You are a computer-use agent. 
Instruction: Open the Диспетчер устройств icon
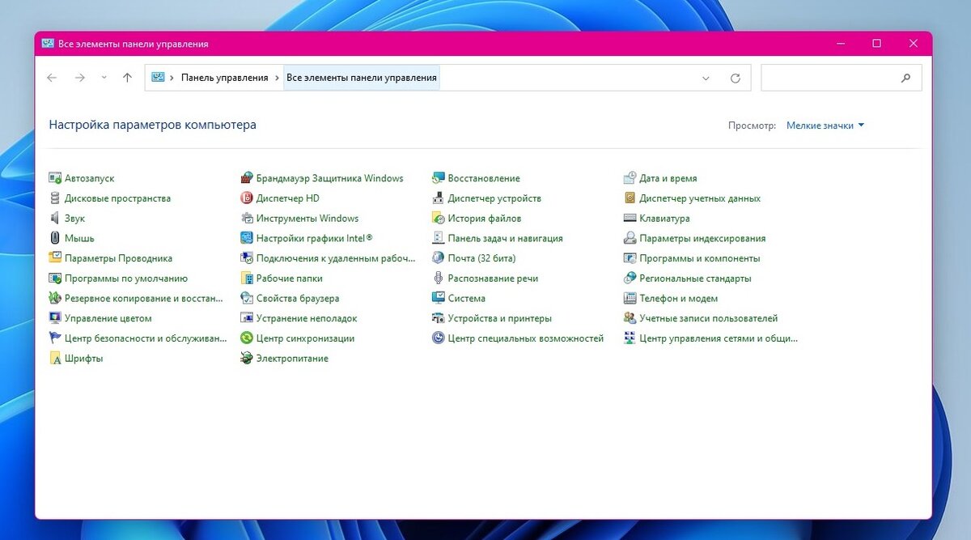click(439, 198)
